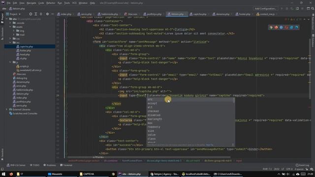Open the VCS menu
This screenshot has height=177, width=315.
(74, 3)
